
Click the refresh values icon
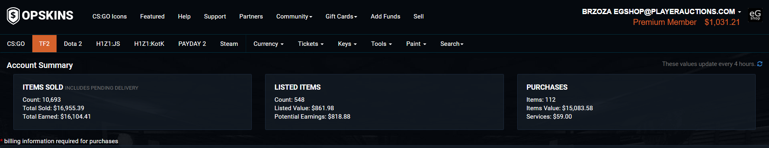760,64
